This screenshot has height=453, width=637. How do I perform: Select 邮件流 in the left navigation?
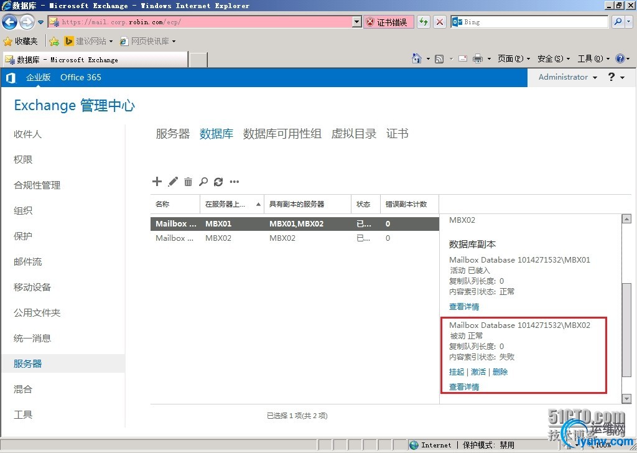tap(28, 262)
